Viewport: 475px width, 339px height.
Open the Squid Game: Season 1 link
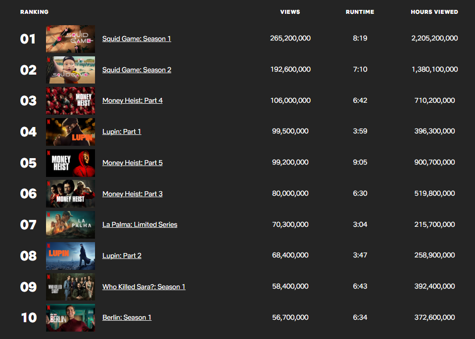point(137,39)
